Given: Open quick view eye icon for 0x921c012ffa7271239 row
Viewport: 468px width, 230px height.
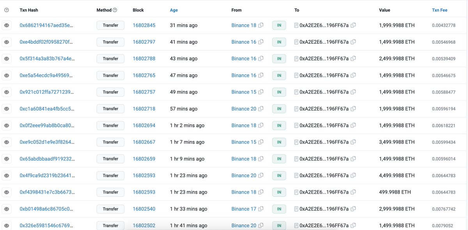Looking at the screenshot, I should (x=7, y=92).
